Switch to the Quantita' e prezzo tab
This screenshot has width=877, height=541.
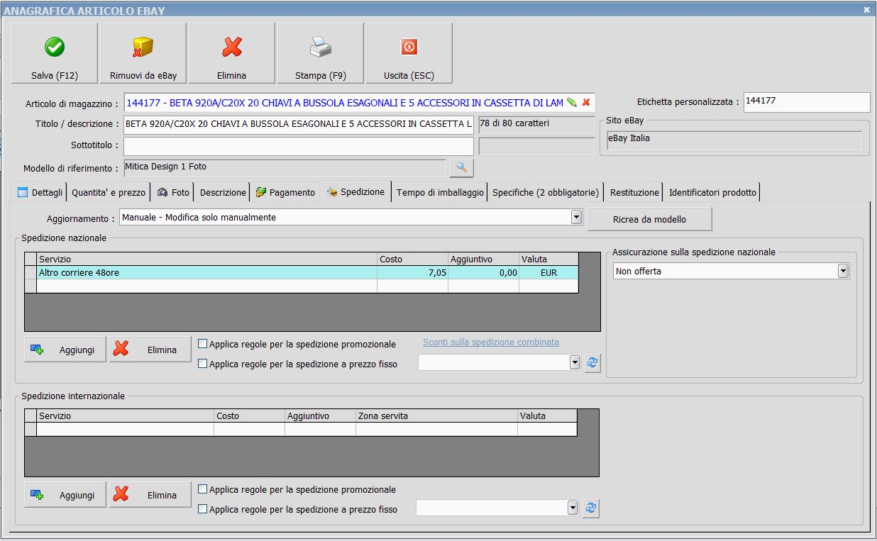109,192
